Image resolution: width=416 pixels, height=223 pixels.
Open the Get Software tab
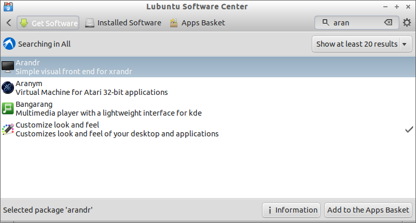[48, 23]
